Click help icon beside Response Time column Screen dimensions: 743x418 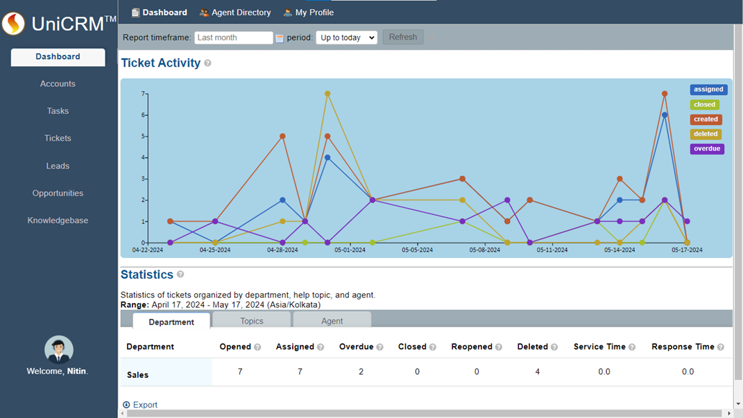720,347
